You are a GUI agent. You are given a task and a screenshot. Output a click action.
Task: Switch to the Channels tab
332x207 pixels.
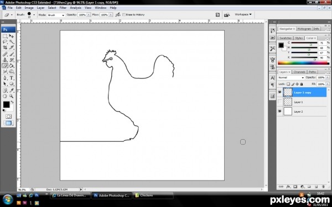click(299, 72)
